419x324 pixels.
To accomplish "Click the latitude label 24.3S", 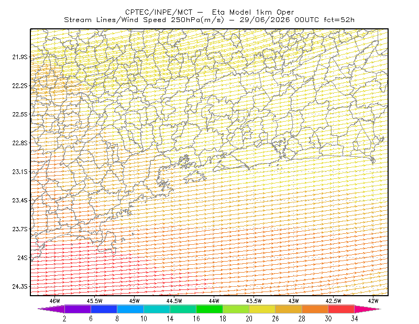I will coord(20,287).
